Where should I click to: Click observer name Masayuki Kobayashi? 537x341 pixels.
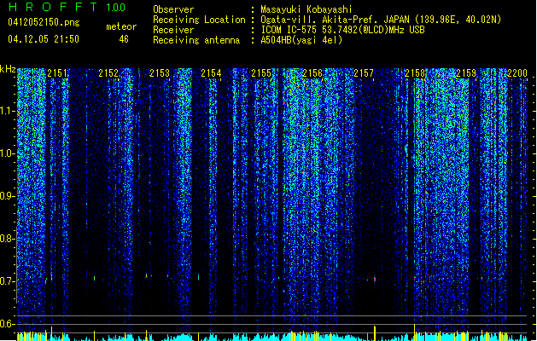(x=306, y=9)
